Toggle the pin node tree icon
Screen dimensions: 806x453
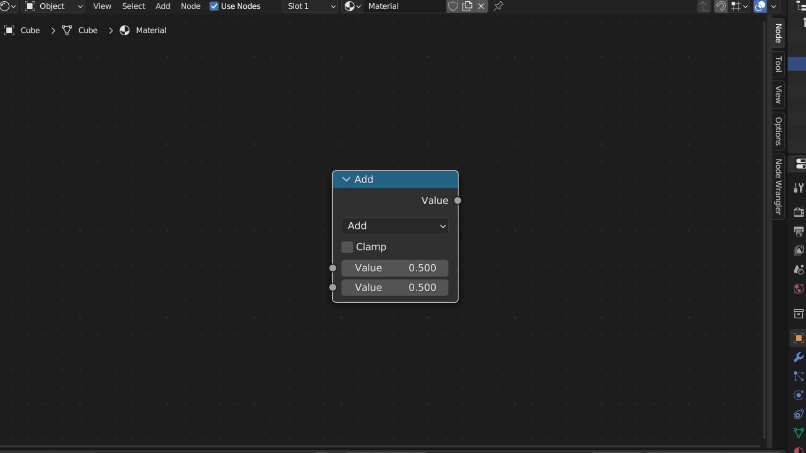tap(498, 6)
